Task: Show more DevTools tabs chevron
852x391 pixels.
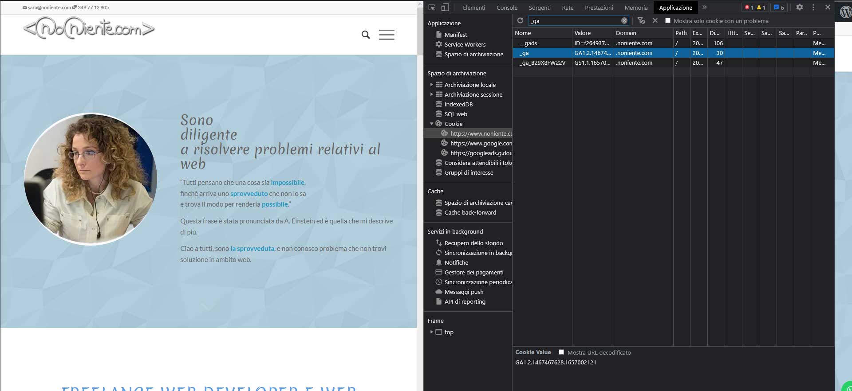Action: tap(704, 8)
